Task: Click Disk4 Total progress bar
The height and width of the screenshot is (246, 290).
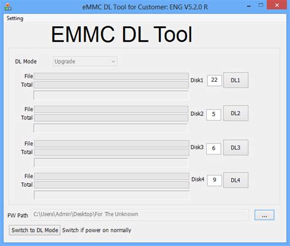Action: coord(111,184)
